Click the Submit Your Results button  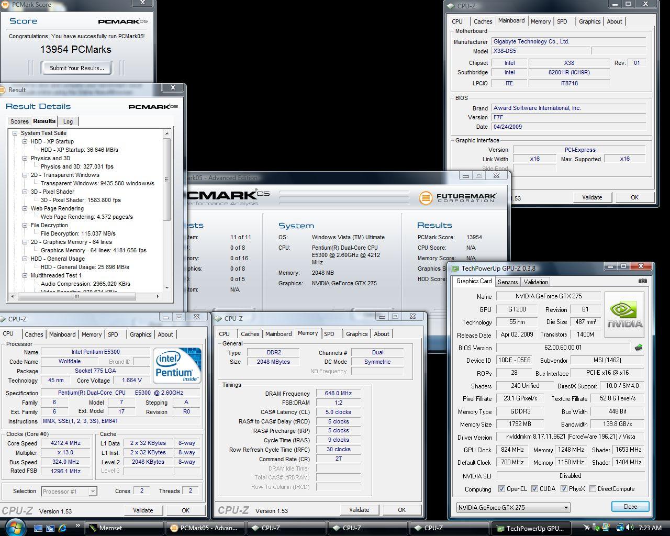pos(76,68)
